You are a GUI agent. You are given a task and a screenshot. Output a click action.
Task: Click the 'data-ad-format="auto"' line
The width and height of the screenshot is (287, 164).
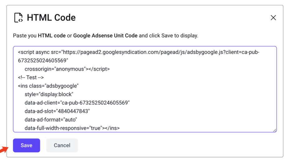coord(51,119)
